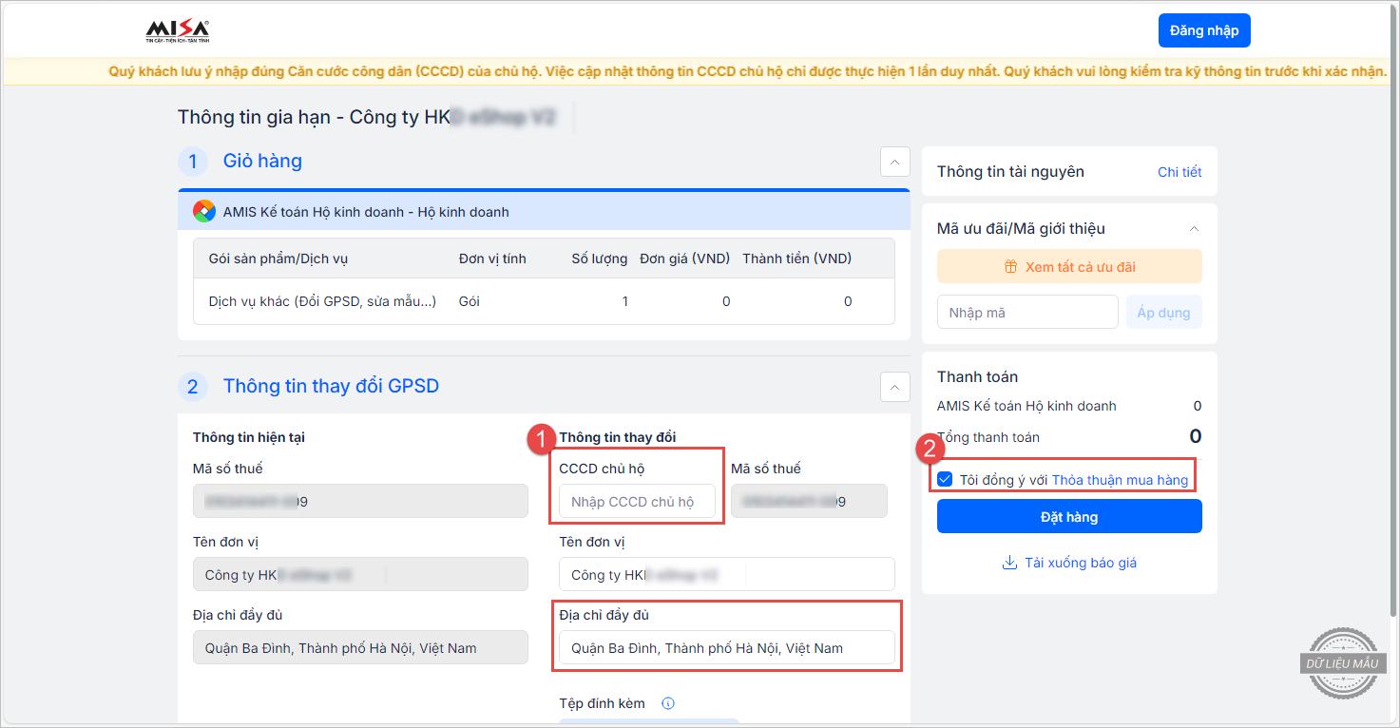Click the Tổng thanh toán label
Viewport: 1400px width, 728px height.
[x=988, y=437]
